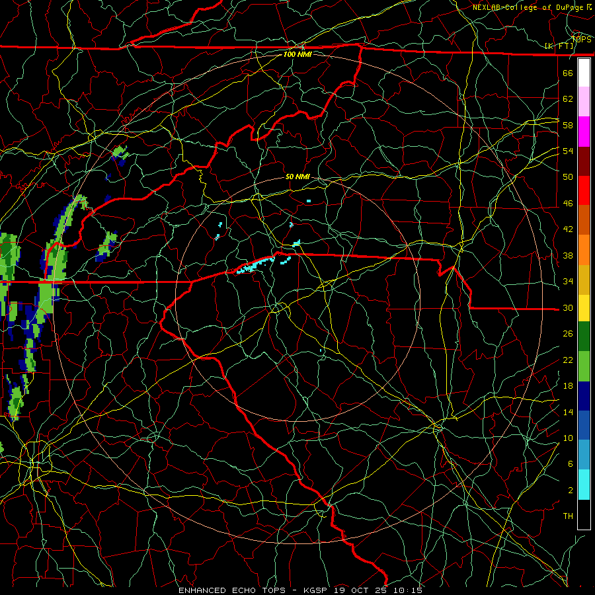Click the magenta legend swatch
The width and height of the screenshot is (595, 595).
(584, 132)
